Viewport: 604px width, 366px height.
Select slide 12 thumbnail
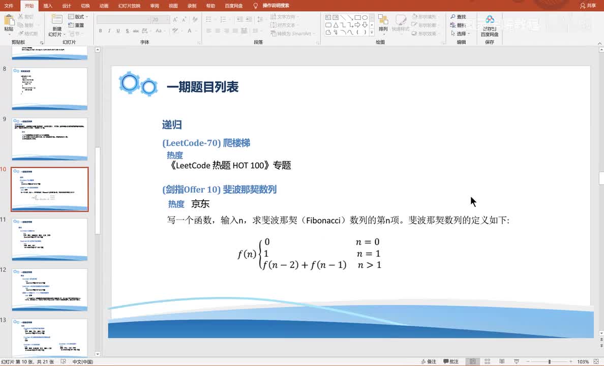(x=50, y=290)
